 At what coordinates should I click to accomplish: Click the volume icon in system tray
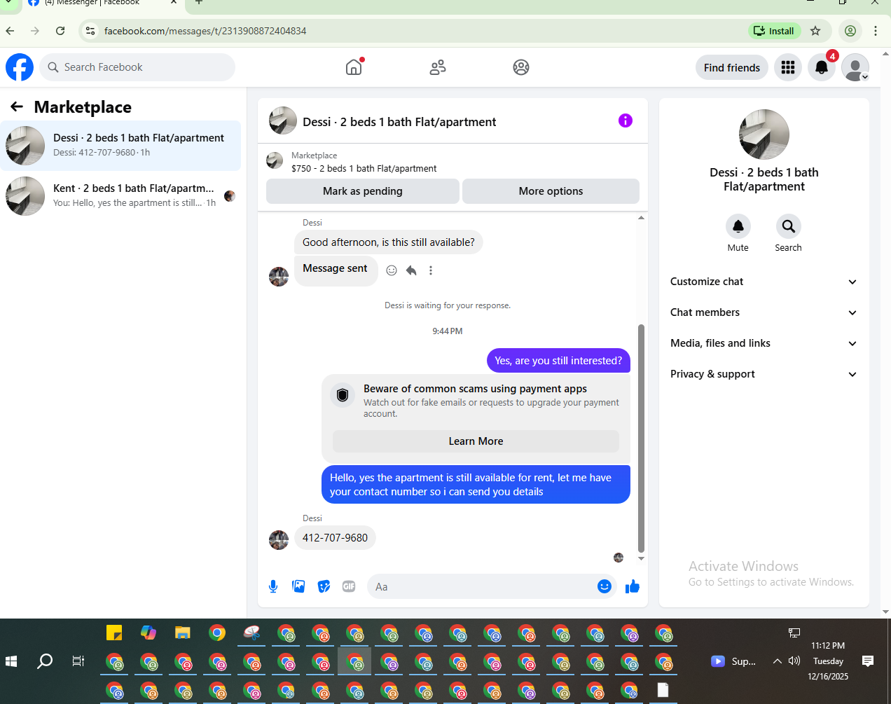tap(794, 661)
